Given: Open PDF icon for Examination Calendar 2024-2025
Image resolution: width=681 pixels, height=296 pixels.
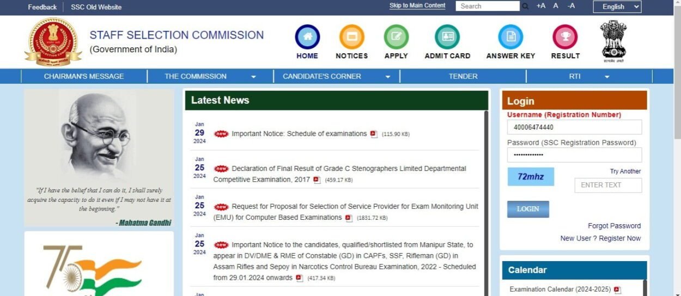Looking at the screenshot, I should (617, 289).
